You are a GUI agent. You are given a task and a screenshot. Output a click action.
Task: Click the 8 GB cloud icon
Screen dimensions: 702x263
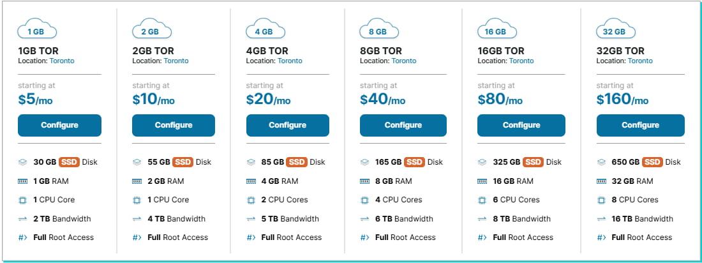[380, 31]
